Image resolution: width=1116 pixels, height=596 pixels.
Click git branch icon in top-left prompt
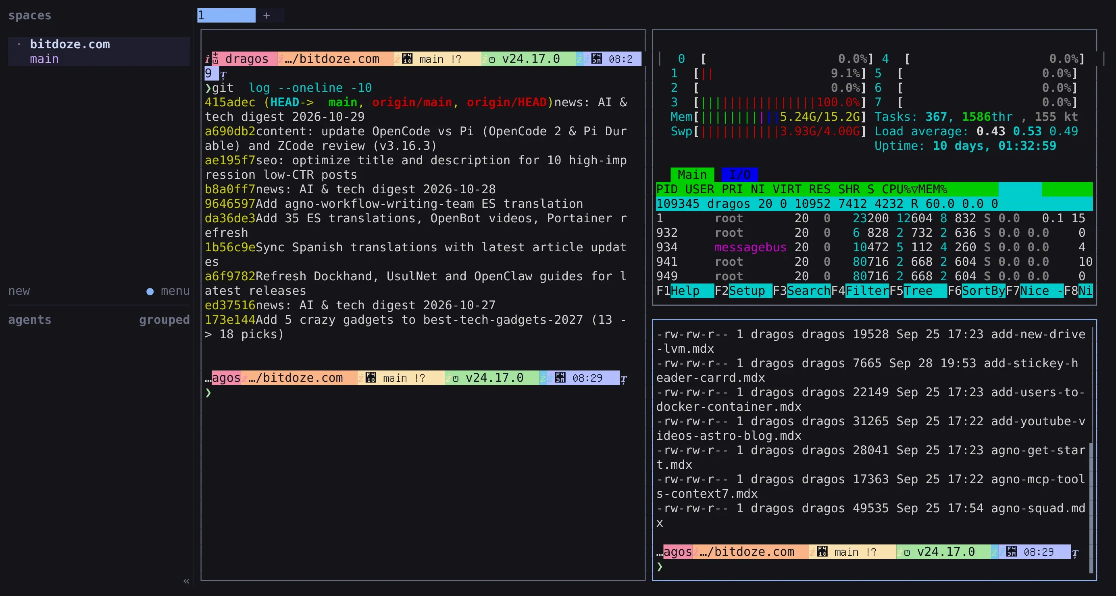407,58
